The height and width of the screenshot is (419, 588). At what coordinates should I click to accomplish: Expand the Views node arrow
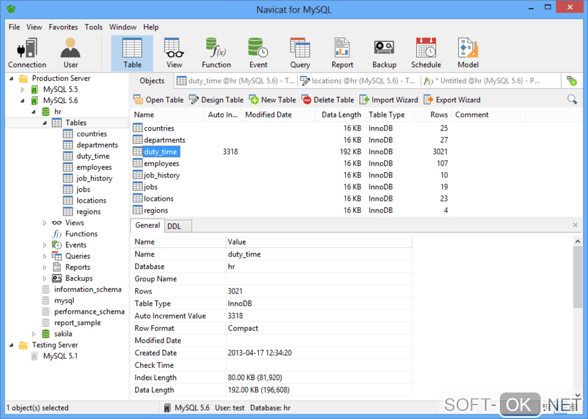tap(44, 223)
